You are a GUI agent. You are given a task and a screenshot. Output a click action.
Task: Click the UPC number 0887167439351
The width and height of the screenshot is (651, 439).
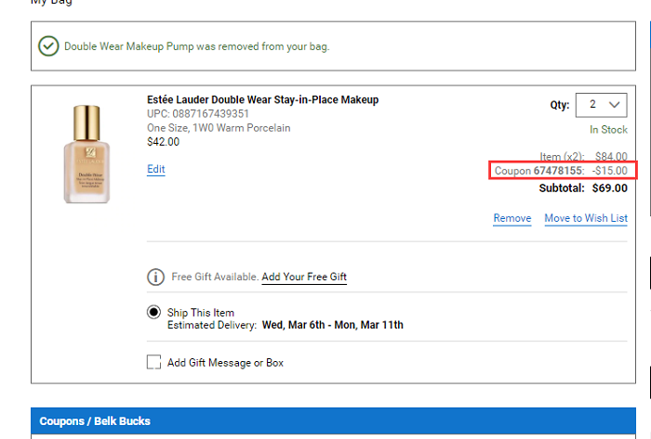(210, 113)
